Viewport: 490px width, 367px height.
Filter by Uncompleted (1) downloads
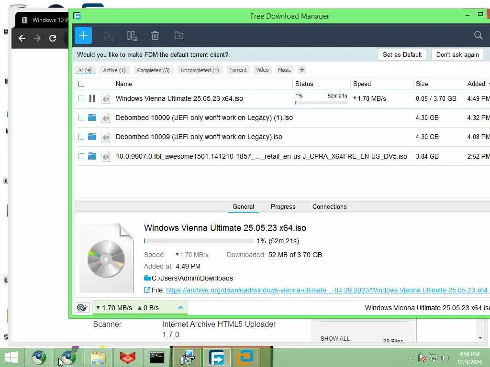pos(200,70)
